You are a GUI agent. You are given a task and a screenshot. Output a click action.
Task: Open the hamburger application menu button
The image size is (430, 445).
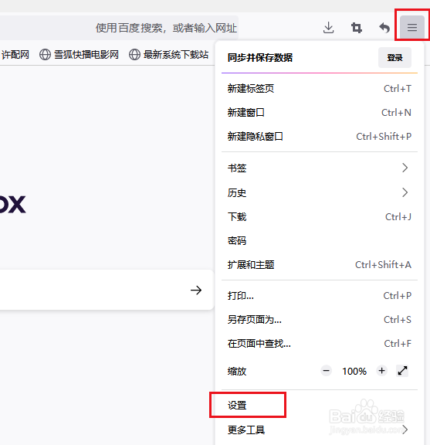point(412,27)
